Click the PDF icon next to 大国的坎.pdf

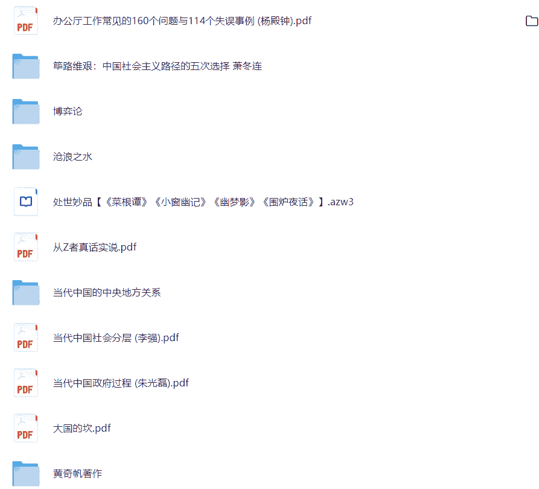[26, 428]
